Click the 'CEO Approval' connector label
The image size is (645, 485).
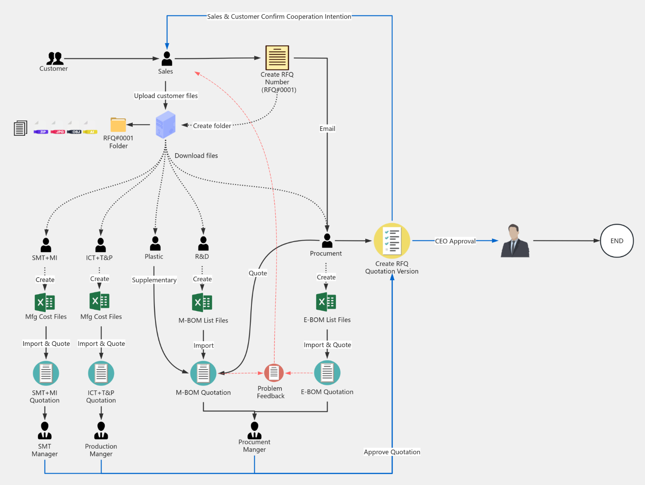[455, 241]
